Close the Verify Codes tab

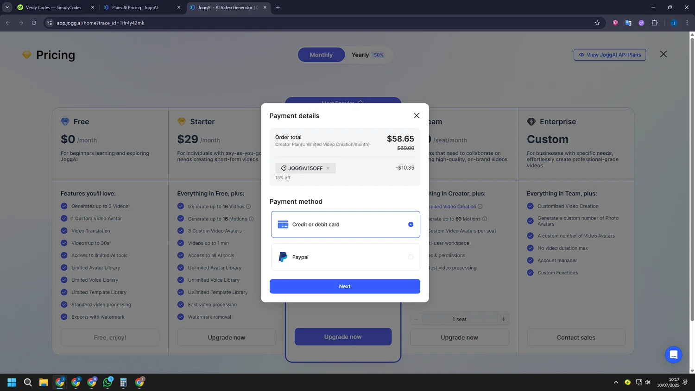point(92,7)
